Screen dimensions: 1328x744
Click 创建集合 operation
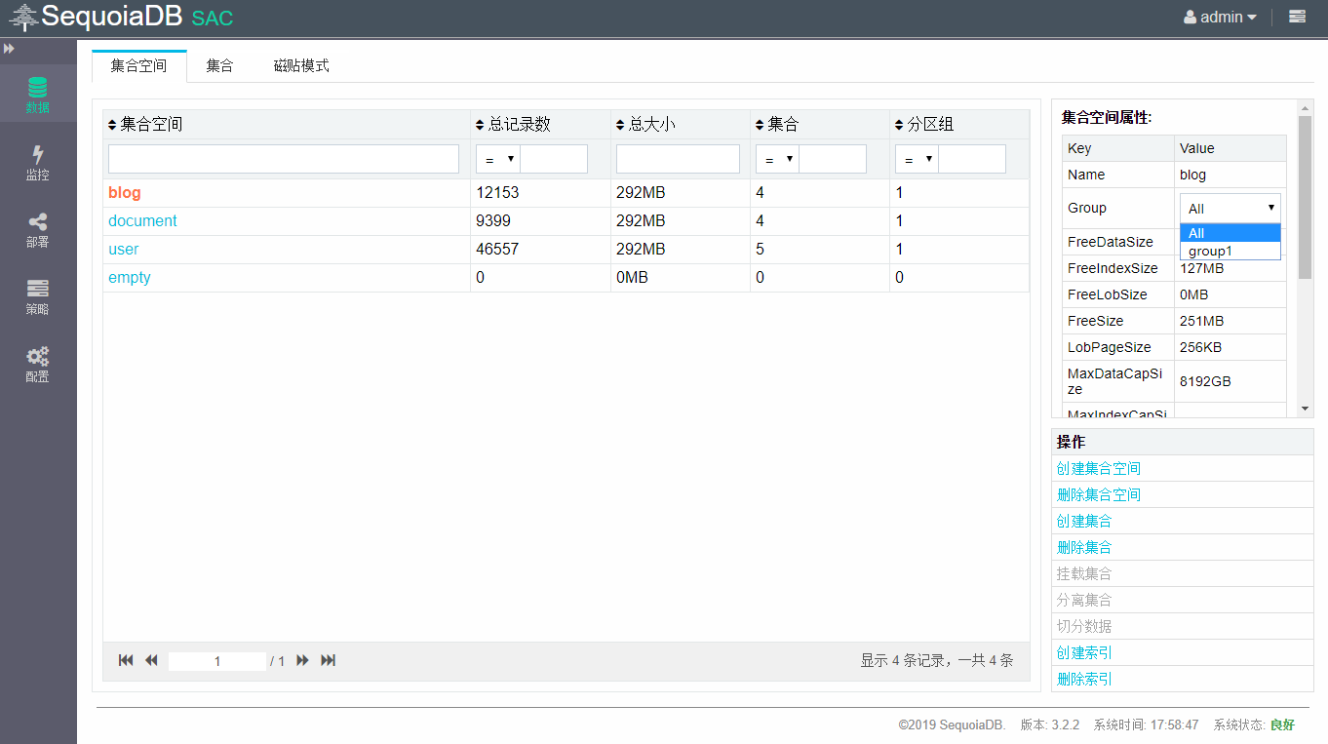click(1084, 521)
